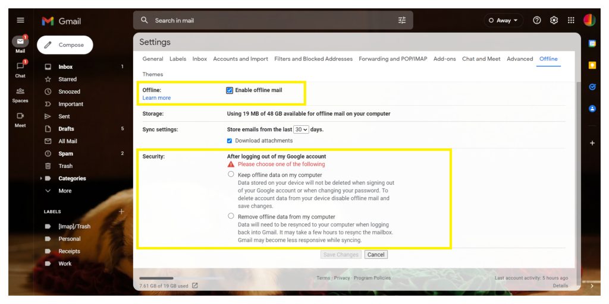Open the Mail section icon
This screenshot has height=304, width=609.
[x=20, y=42]
